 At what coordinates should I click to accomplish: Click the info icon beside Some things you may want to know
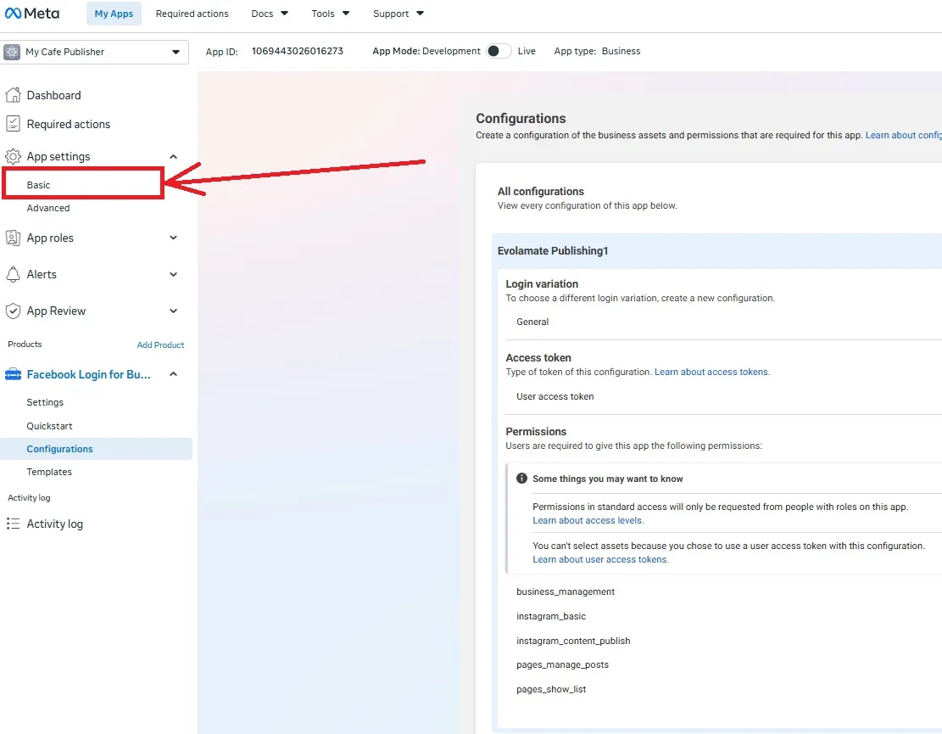tap(521, 479)
